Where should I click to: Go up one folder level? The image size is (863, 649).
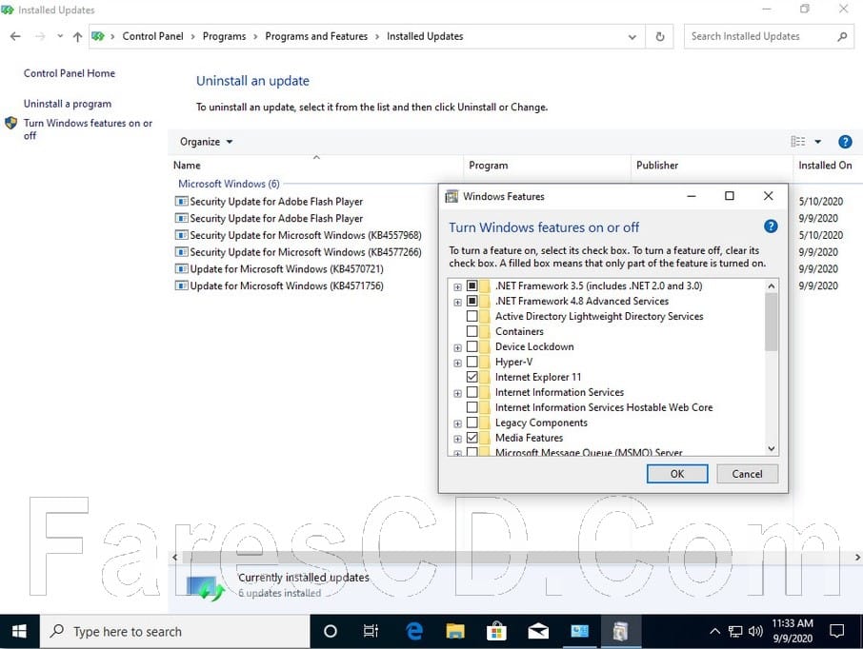tap(77, 36)
